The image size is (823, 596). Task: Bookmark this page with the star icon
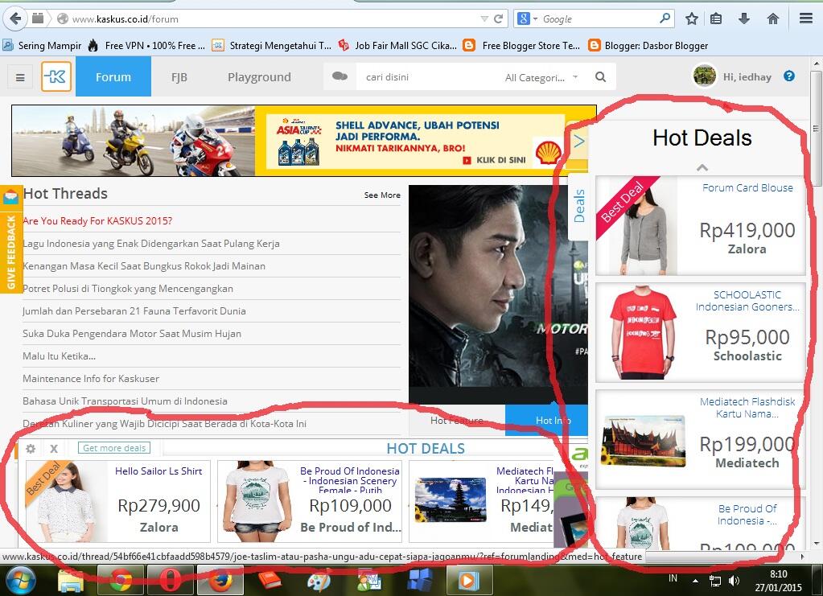[692, 18]
